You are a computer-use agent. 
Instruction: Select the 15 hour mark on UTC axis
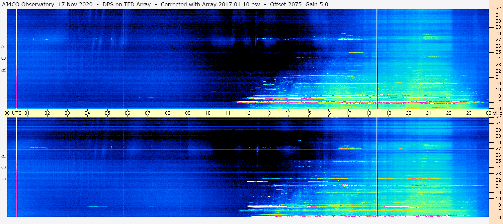click(x=308, y=113)
